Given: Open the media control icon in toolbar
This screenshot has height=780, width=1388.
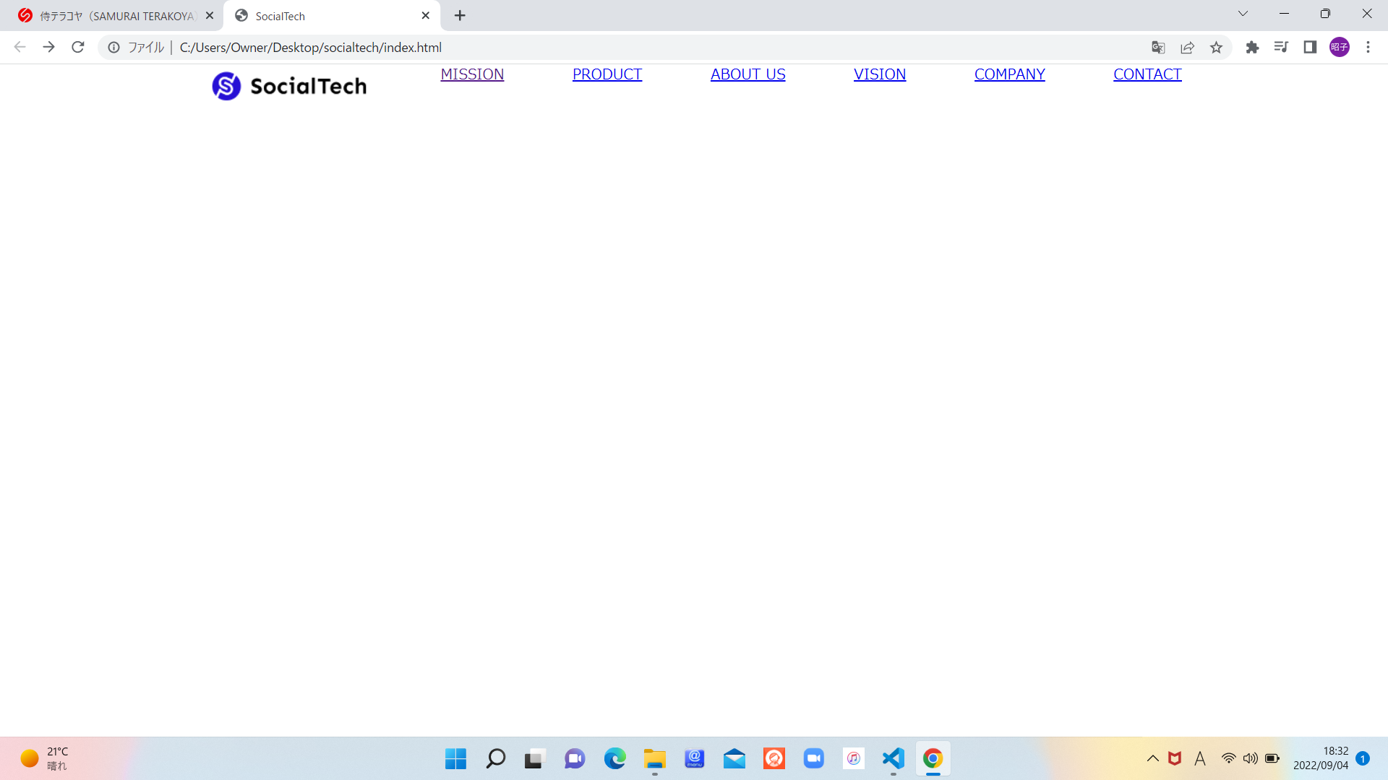Looking at the screenshot, I should pyautogui.click(x=1281, y=48).
